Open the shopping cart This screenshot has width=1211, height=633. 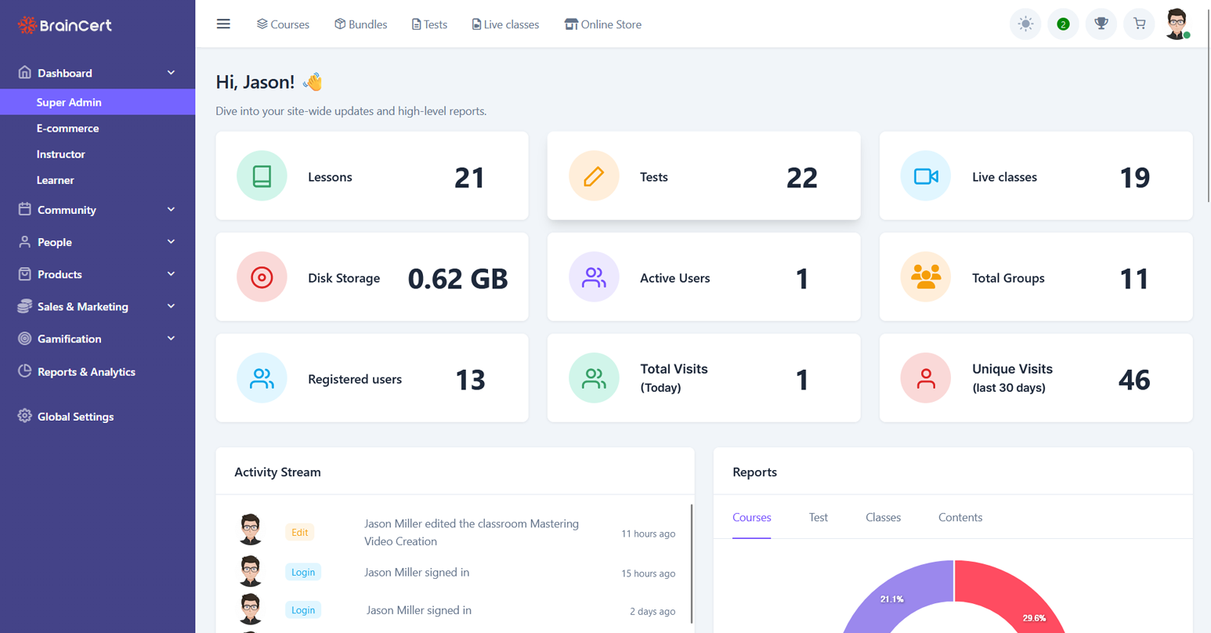point(1138,24)
